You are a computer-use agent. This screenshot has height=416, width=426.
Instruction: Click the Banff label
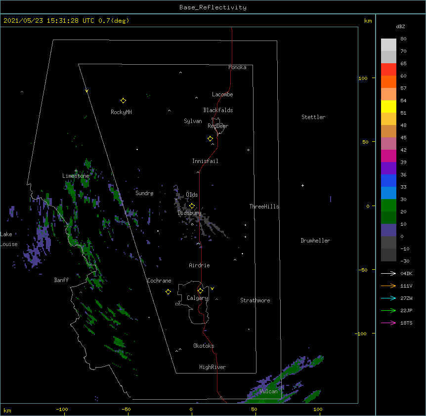coord(61,280)
